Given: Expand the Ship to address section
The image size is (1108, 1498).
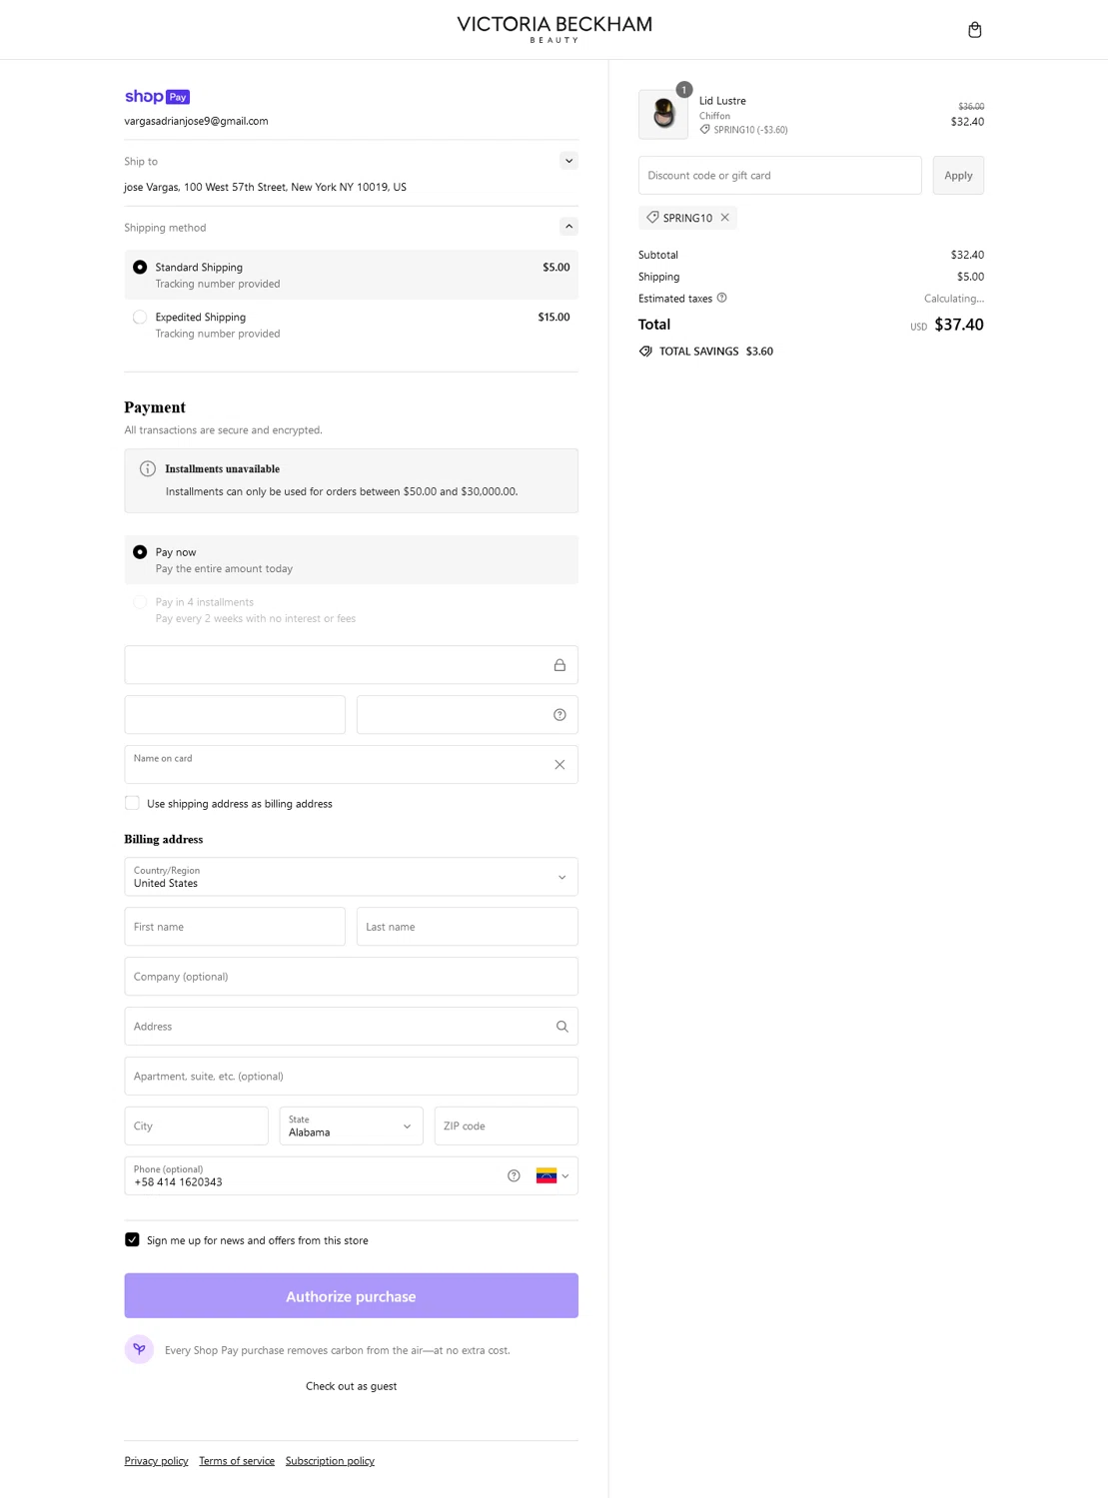Looking at the screenshot, I should coord(568,161).
